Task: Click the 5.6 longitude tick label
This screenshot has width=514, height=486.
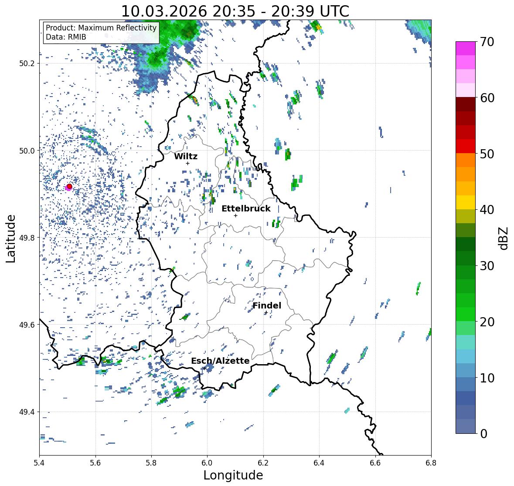Action: (95, 463)
